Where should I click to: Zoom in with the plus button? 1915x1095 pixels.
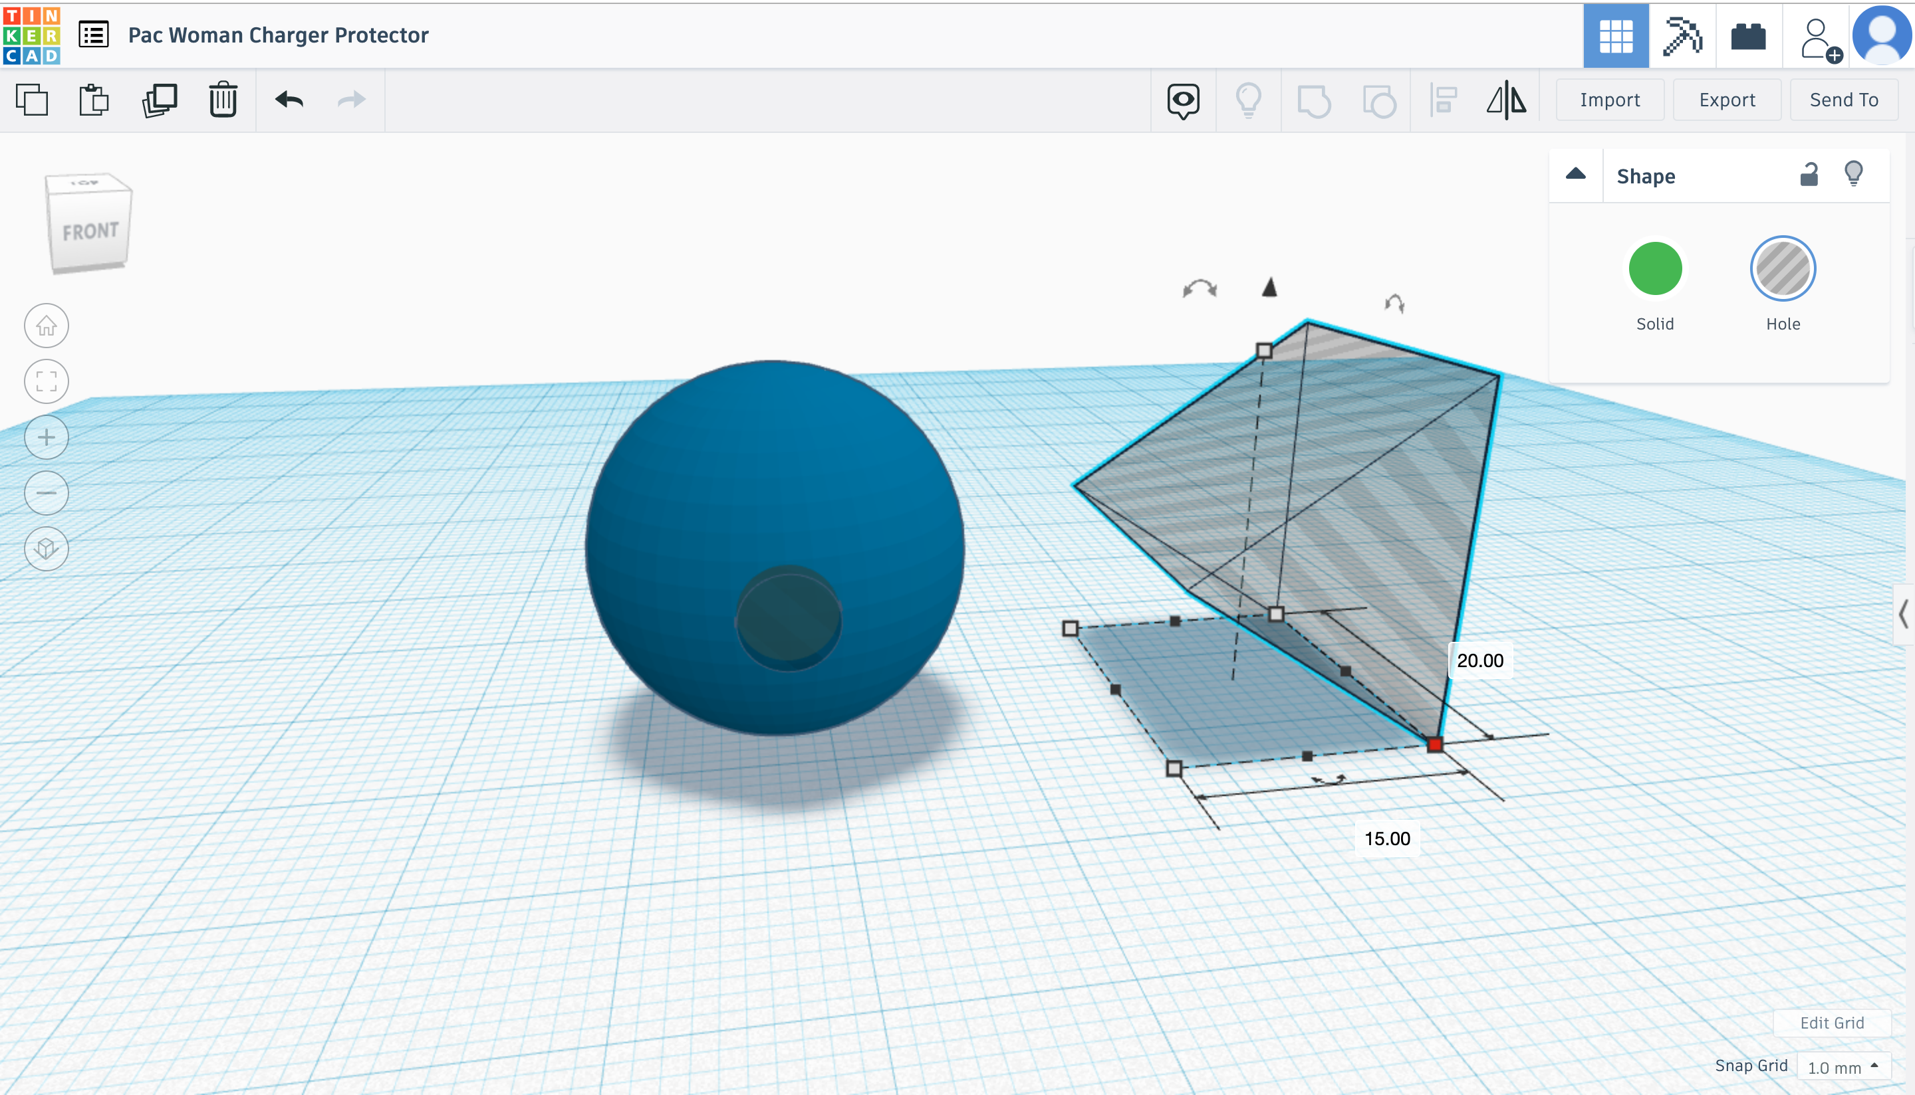[47, 437]
